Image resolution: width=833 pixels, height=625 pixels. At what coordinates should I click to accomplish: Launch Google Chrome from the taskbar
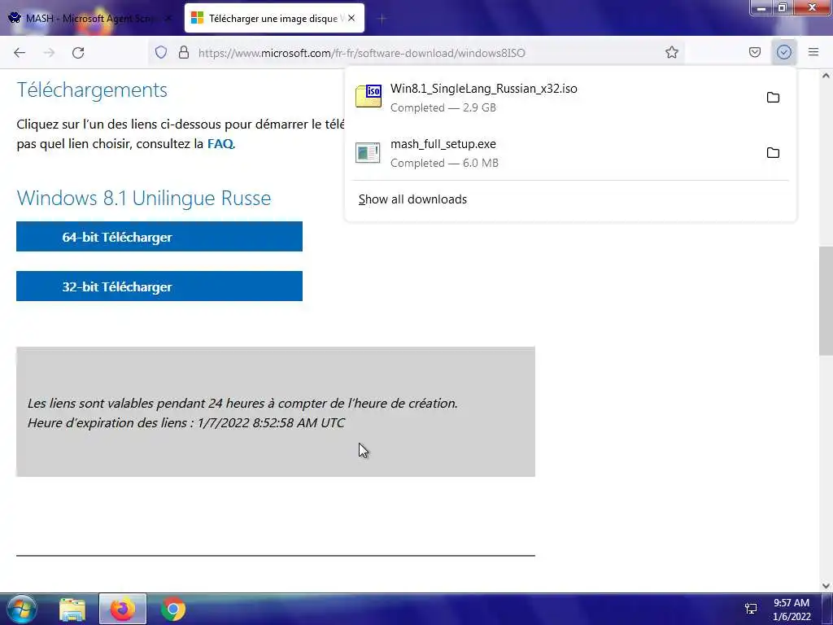(173, 609)
